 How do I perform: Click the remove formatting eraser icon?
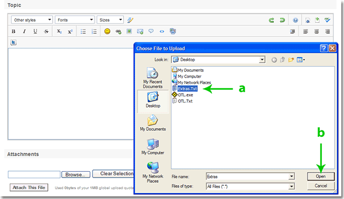coord(130,20)
